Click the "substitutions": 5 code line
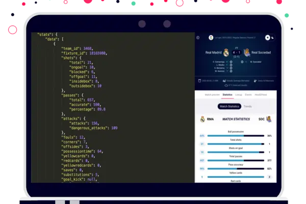This screenshot has height=204, width=306. tap(80, 175)
